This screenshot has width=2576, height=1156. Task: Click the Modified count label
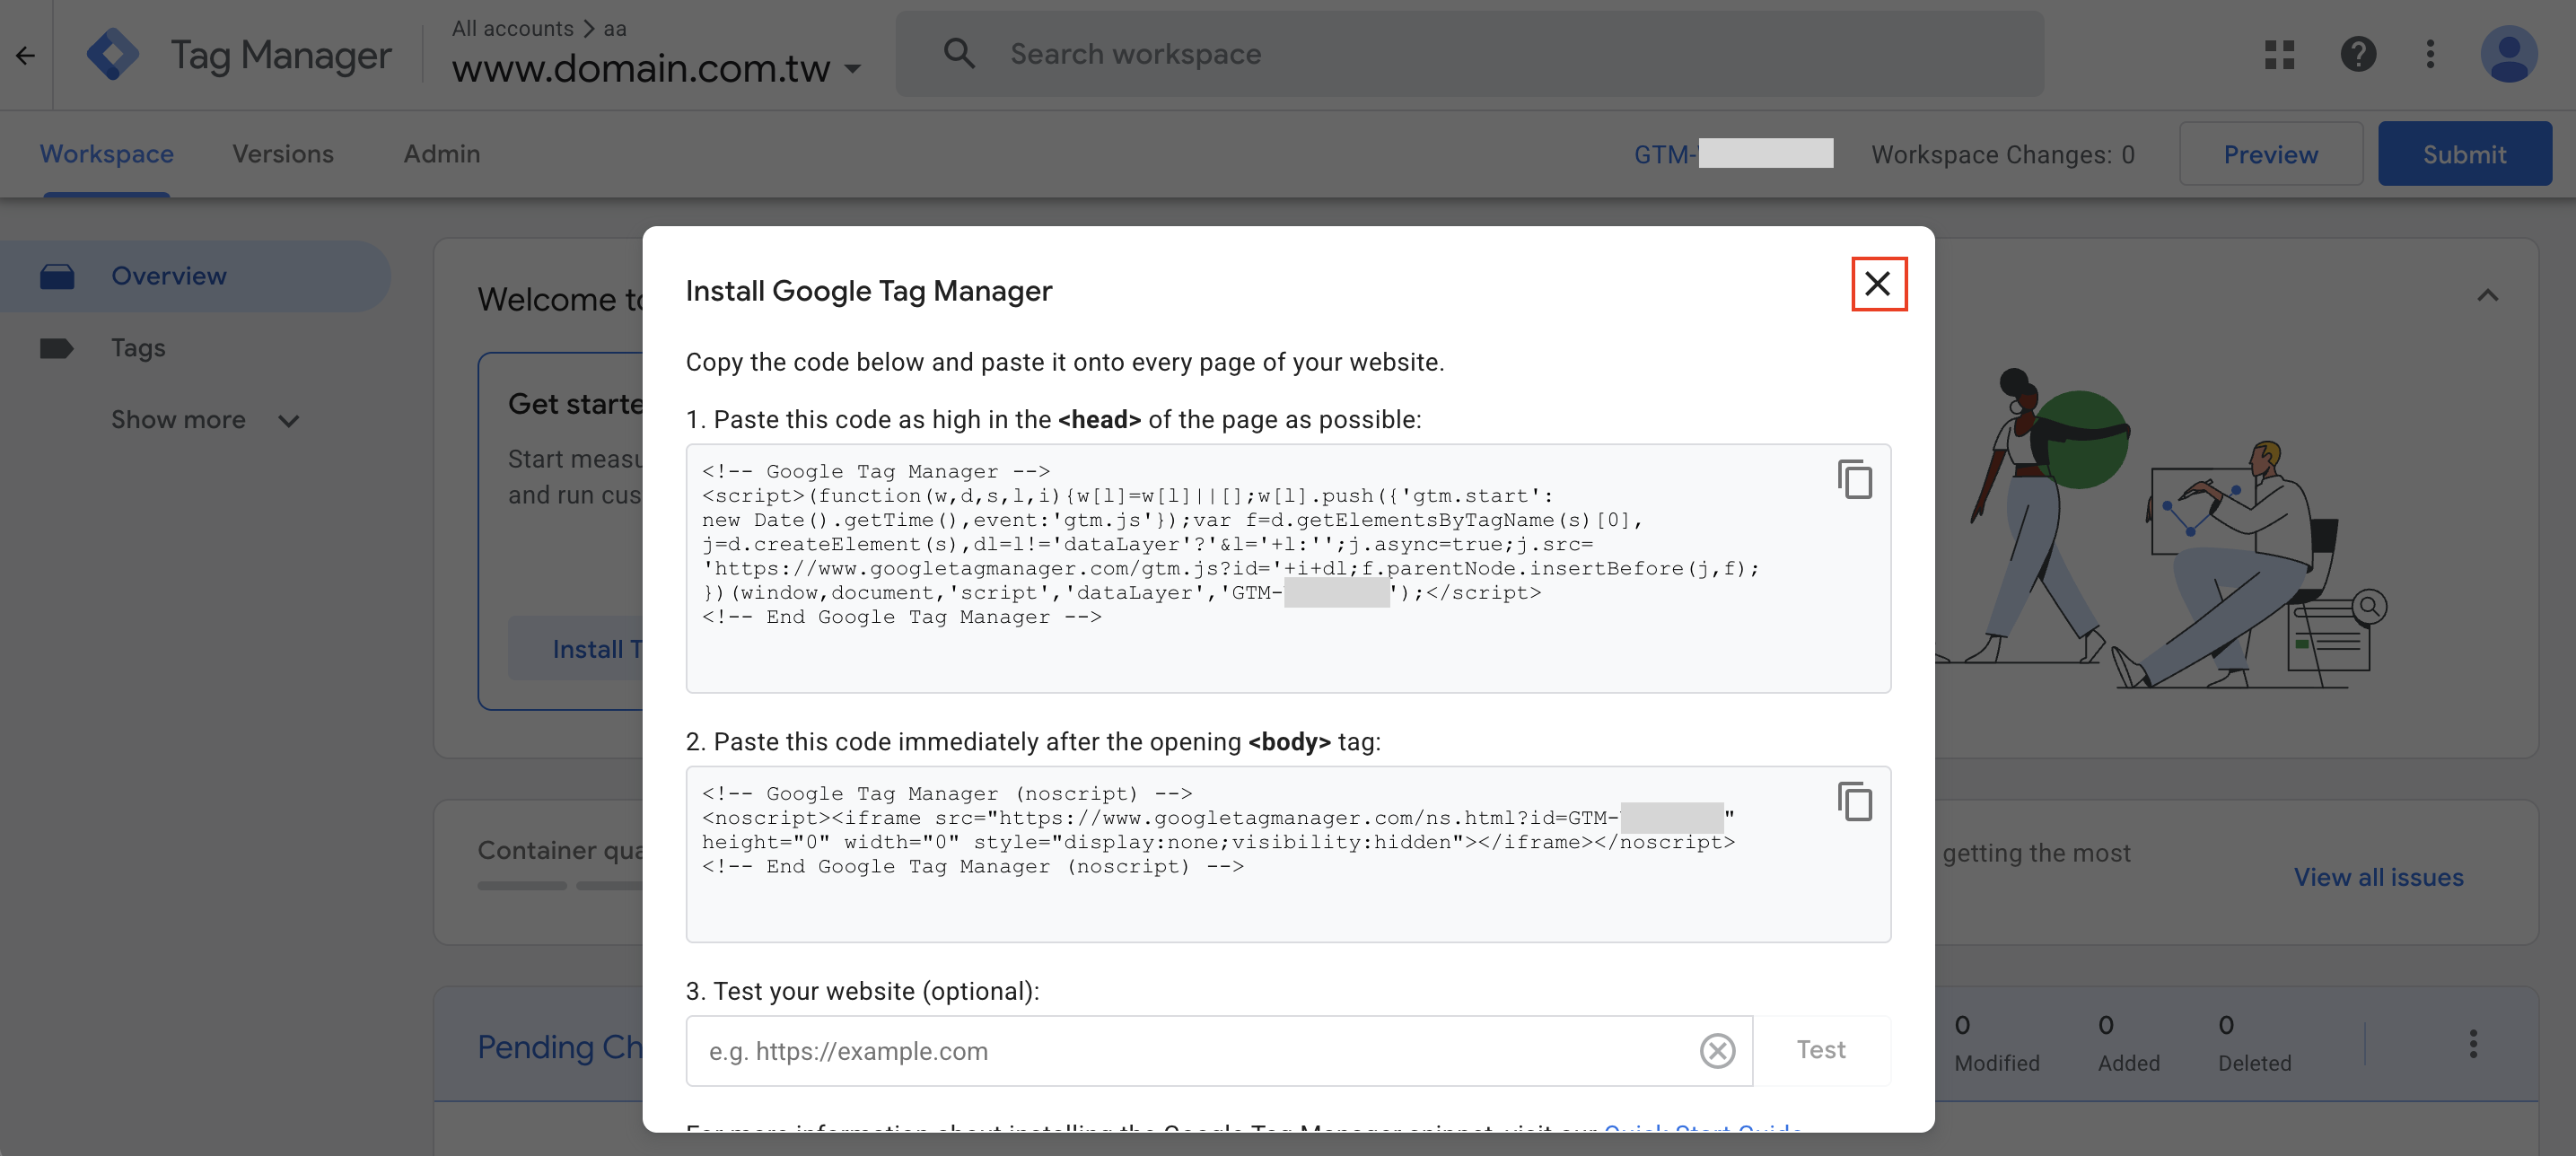coord(1996,1063)
